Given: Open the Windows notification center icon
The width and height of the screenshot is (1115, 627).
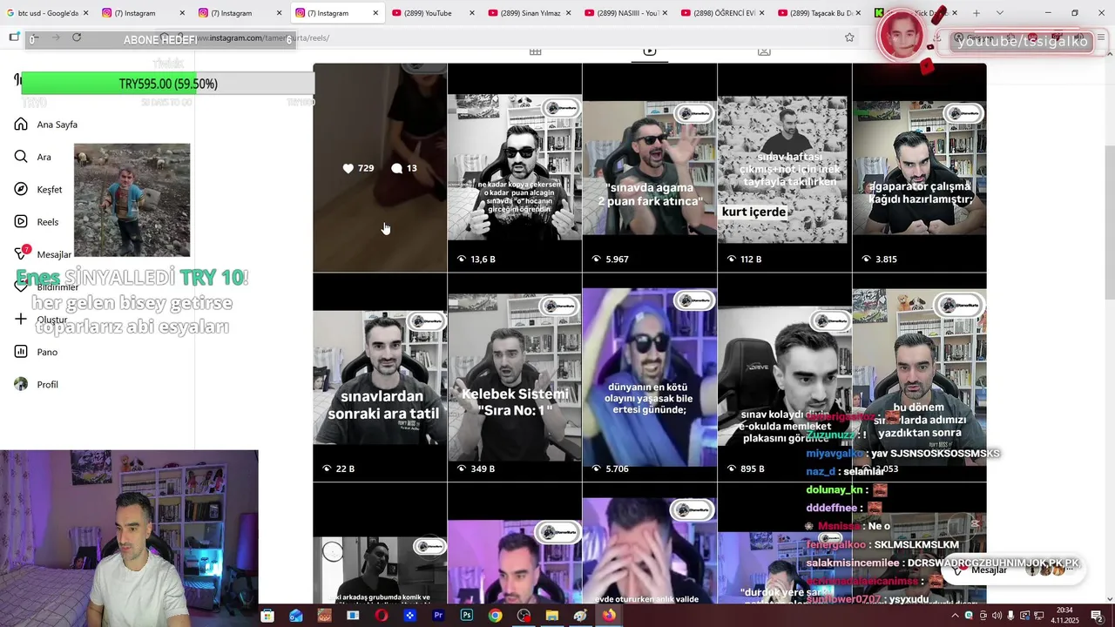Looking at the screenshot, I should (x=1097, y=616).
